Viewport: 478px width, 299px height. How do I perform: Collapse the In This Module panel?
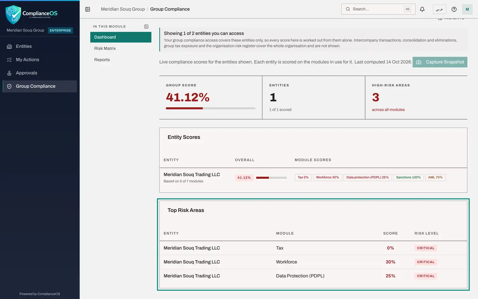[146, 27]
